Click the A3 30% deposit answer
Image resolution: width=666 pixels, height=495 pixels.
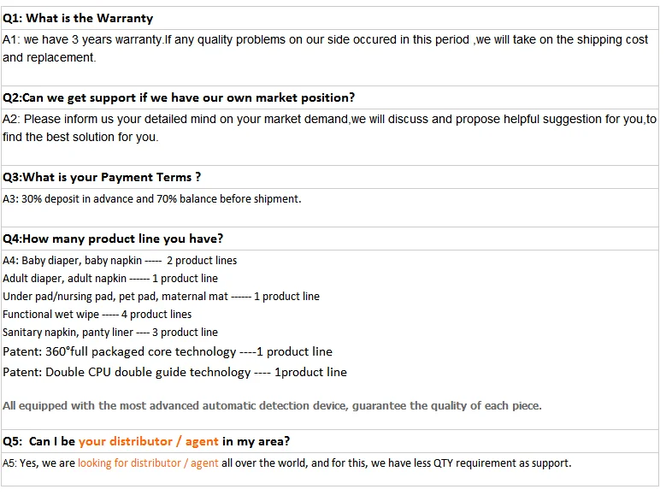tap(152, 198)
